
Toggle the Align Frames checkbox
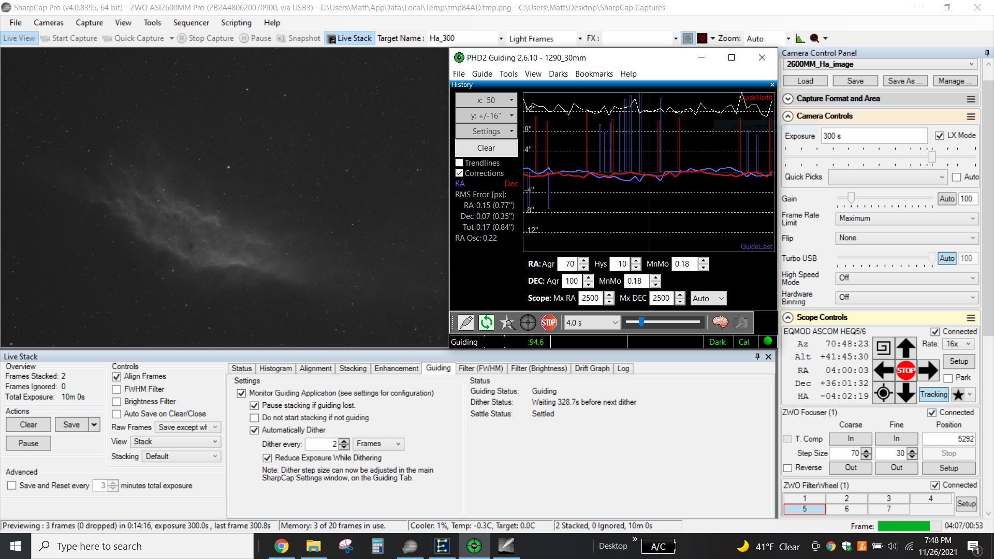pos(116,377)
